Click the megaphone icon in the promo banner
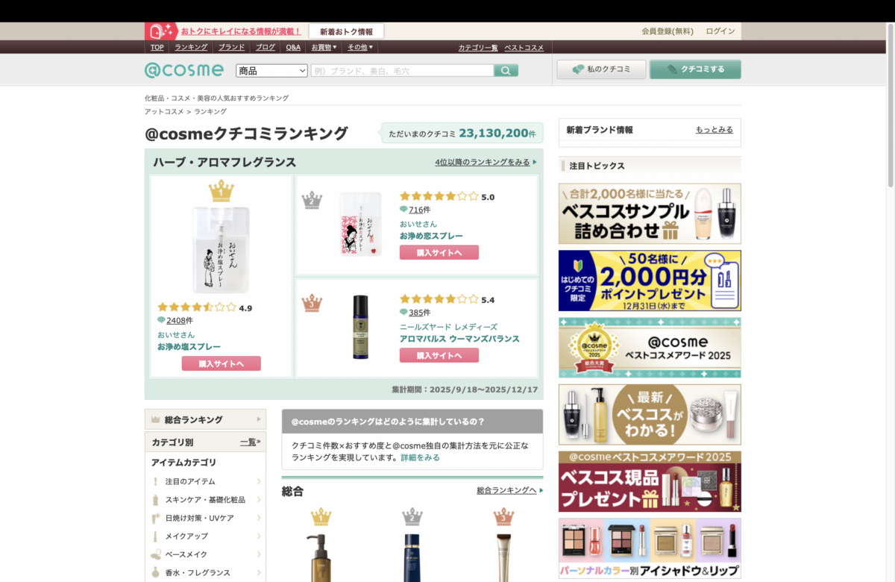Viewport: 895px width, 582px height. [157, 31]
